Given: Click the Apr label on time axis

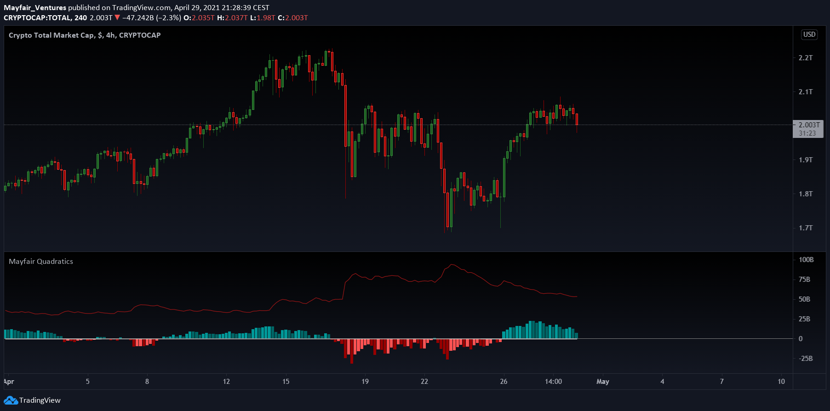Looking at the screenshot, I should [x=9, y=382].
